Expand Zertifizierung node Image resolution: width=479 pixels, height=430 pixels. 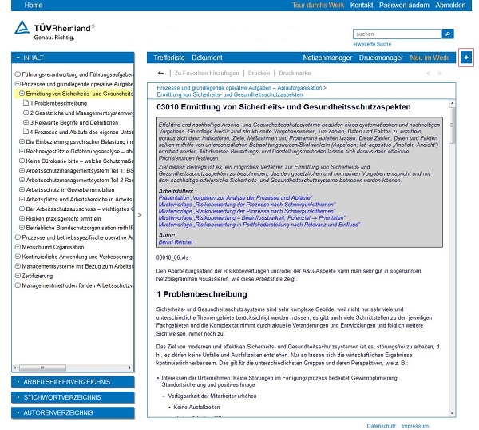[18, 276]
